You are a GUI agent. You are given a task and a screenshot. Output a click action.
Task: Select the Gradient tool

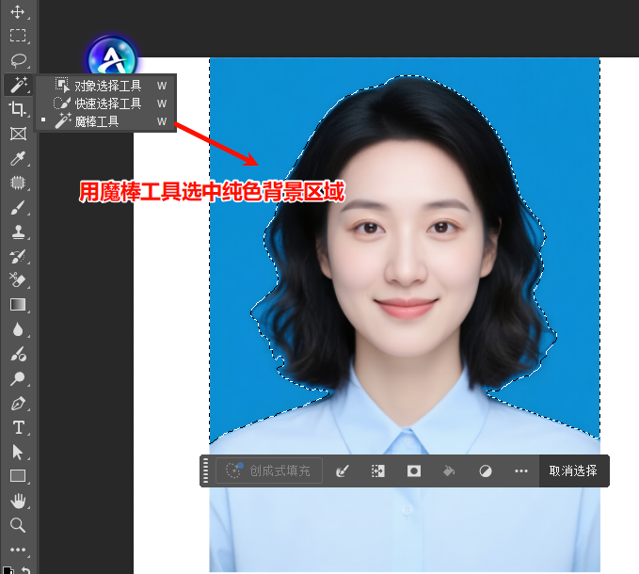coord(17,305)
